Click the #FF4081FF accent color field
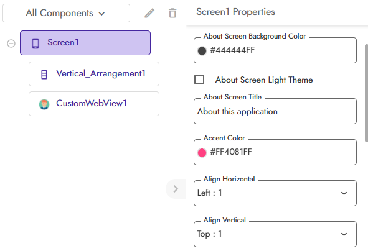368x251 pixels. tap(275, 152)
